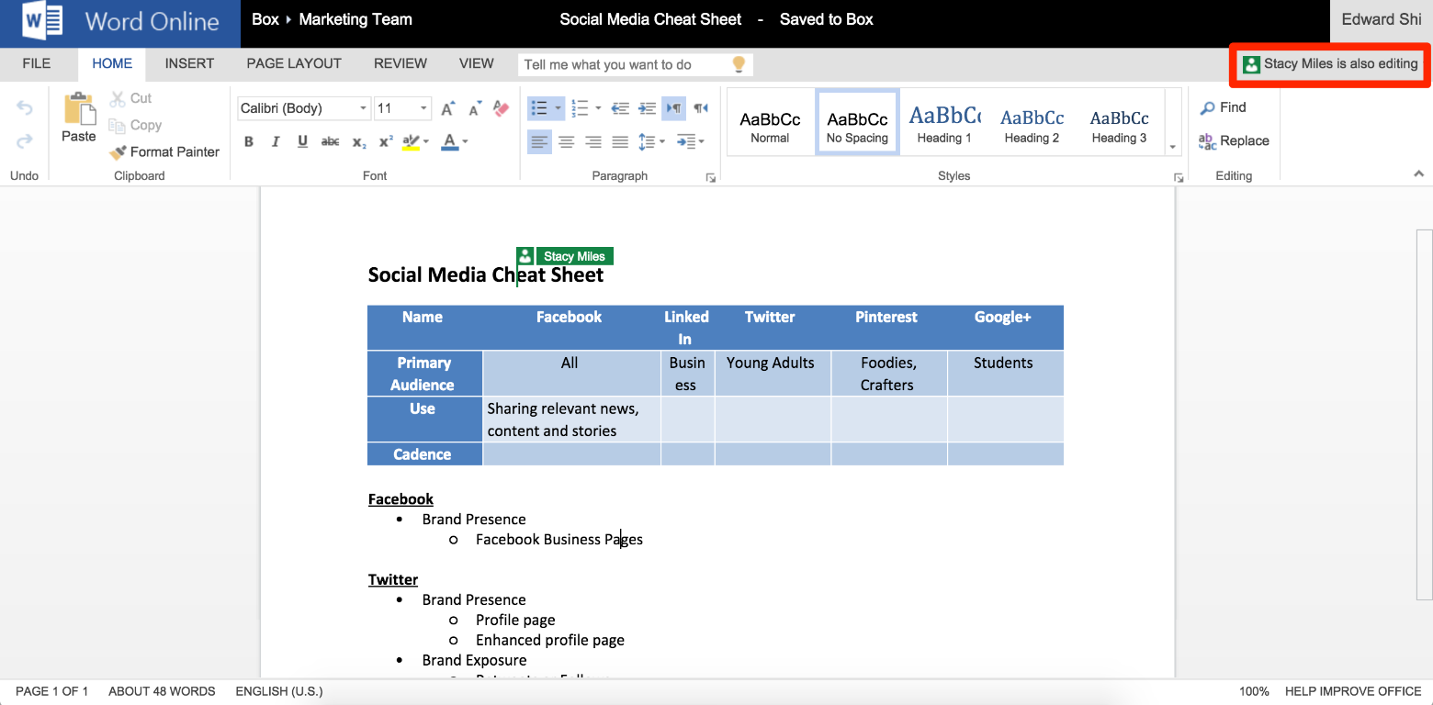Justify the paragraph text

tap(620, 141)
